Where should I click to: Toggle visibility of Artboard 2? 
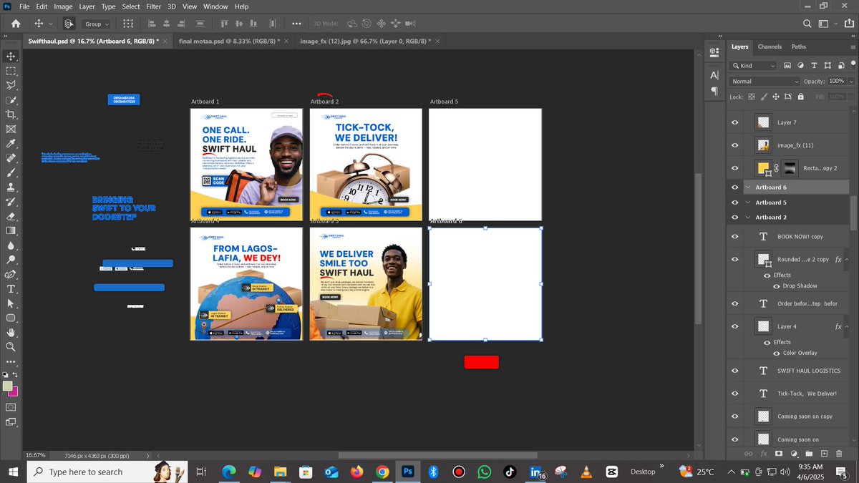(734, 217)
